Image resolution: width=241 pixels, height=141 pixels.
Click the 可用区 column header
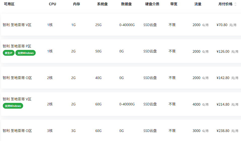(9, 4)
